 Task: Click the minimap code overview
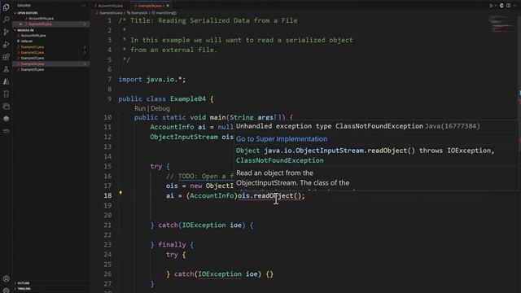[x=501, y=24]
